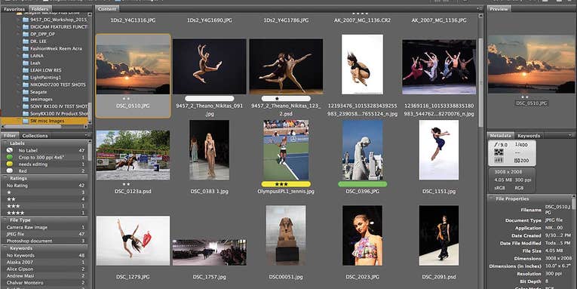
Task: Toggle the Camera Raw image file type filter
Action: tap(45, 227)
